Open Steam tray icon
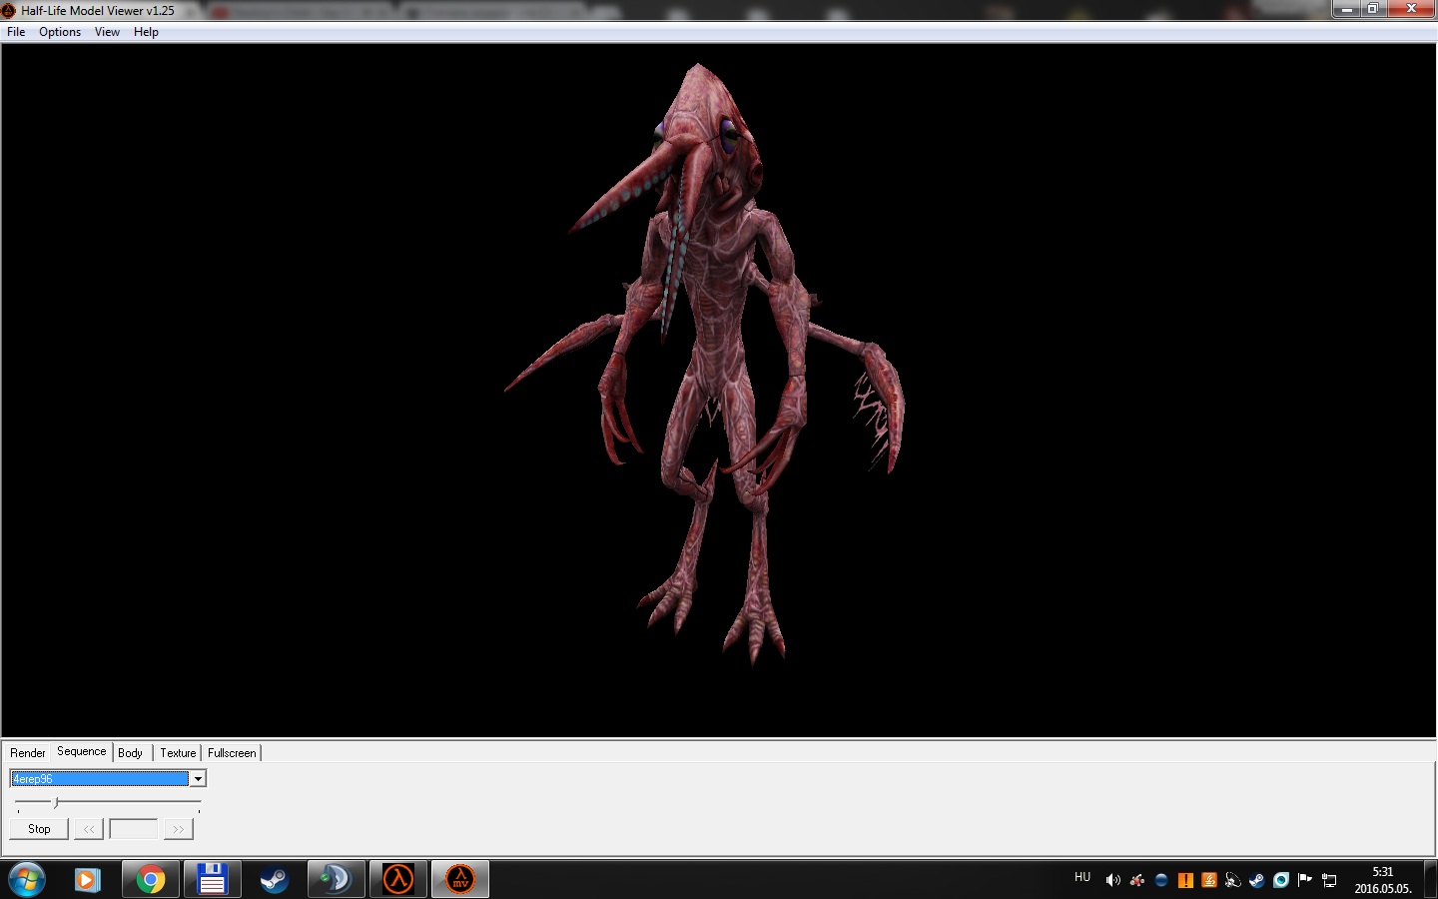The height and width of the screenshot is (899, 1438). click(1256, 880)
